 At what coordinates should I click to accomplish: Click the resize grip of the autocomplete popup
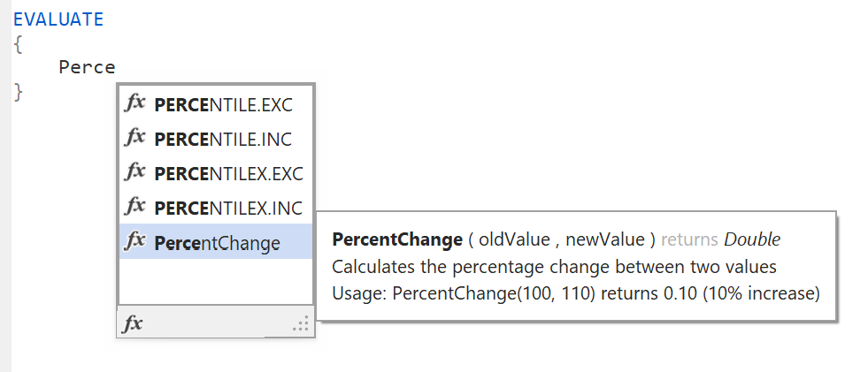point(302,325)
